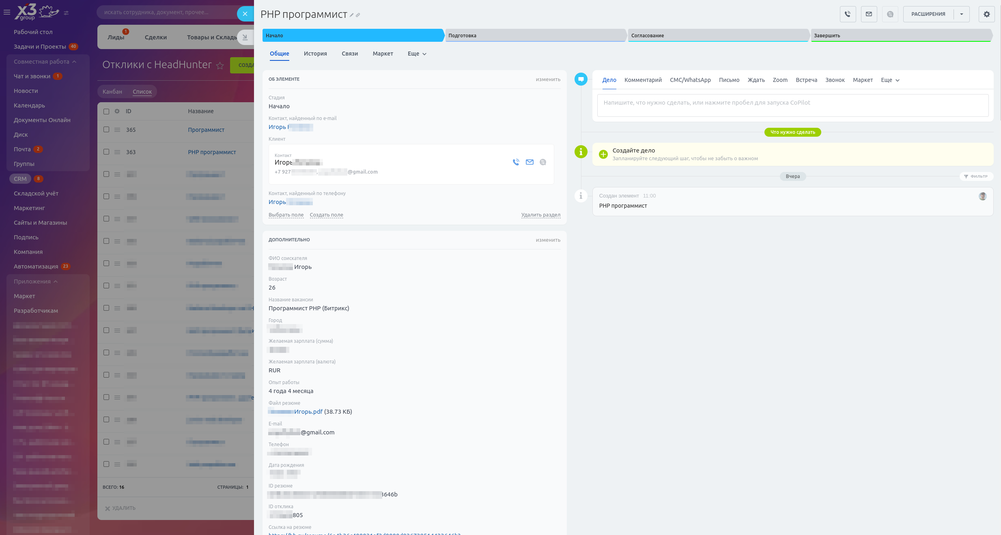
Task: Toggle the select-all checkbox in list header
Action: point(106,112)
